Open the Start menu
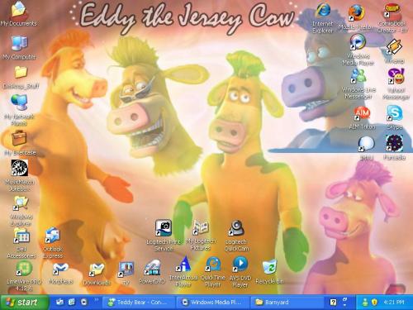This screenshot has width=413, height=310. click(25, 303)
